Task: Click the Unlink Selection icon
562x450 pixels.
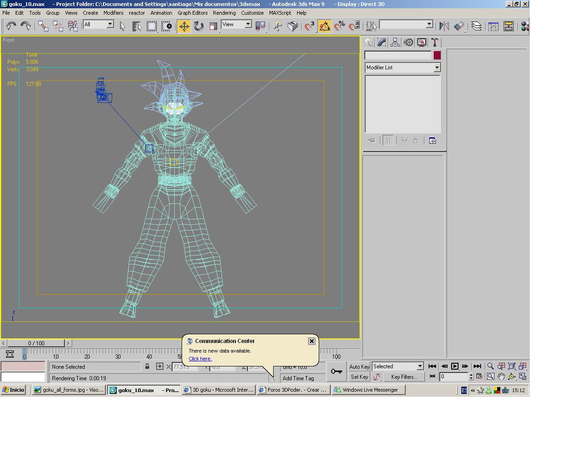Action: coord(58,26)
